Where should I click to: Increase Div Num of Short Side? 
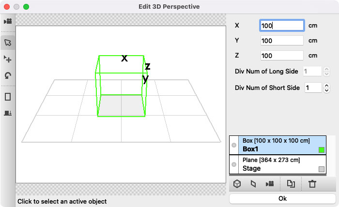pyautogui.click(x=326, y=86)
